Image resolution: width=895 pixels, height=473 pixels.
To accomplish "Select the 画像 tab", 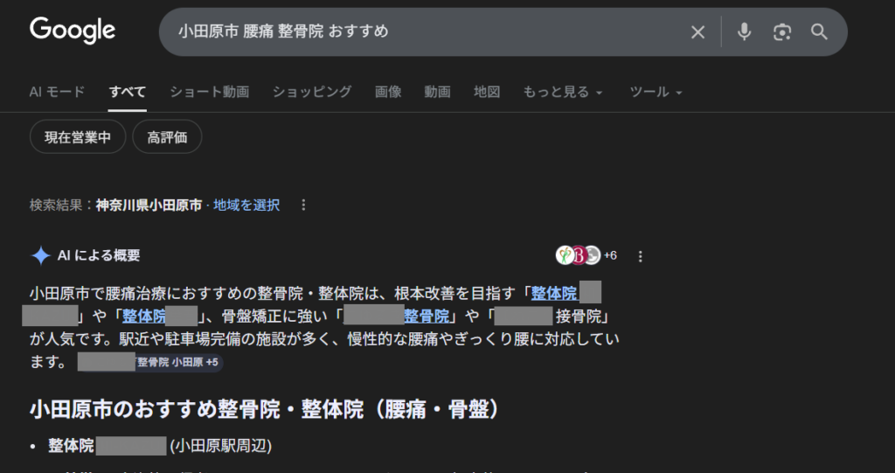I will (x=388, y=92).
